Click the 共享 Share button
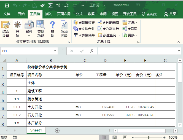The image size is (183, 140). point(170,14)
